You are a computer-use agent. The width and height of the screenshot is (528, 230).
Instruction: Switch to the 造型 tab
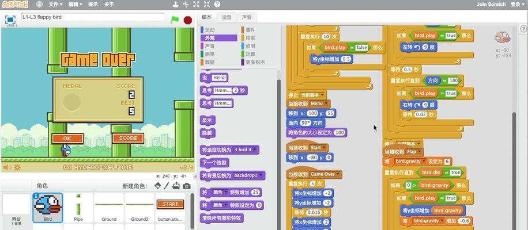227,17
